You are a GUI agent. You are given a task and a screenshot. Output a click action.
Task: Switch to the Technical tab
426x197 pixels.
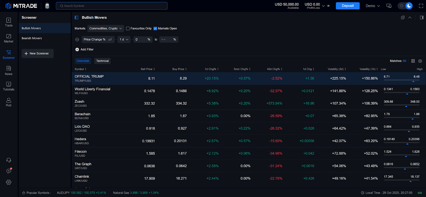102,61
